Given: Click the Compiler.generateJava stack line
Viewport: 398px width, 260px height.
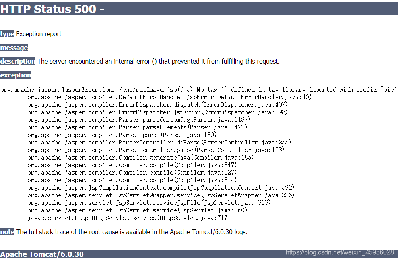Looking at the screenshot, I should [x=141, y=157].
